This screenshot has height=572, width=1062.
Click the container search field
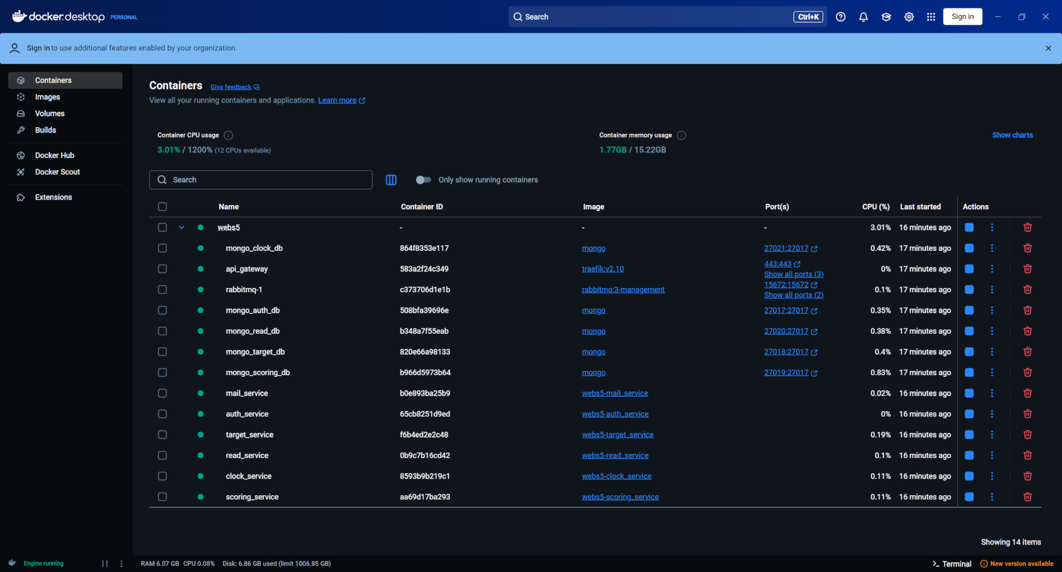point(260,180)
